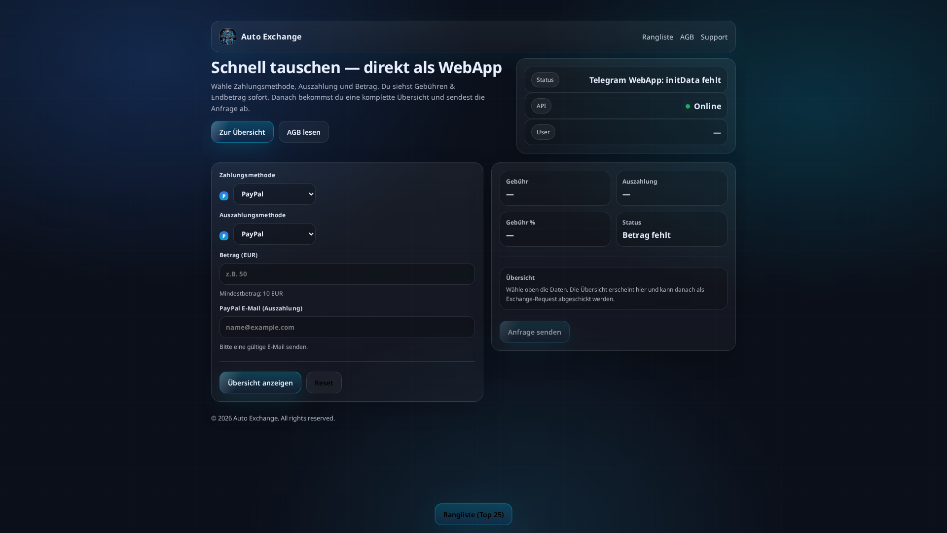Click the chevron on the payment method selector

point(310,194)
